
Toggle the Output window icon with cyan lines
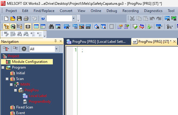[36, 27]
